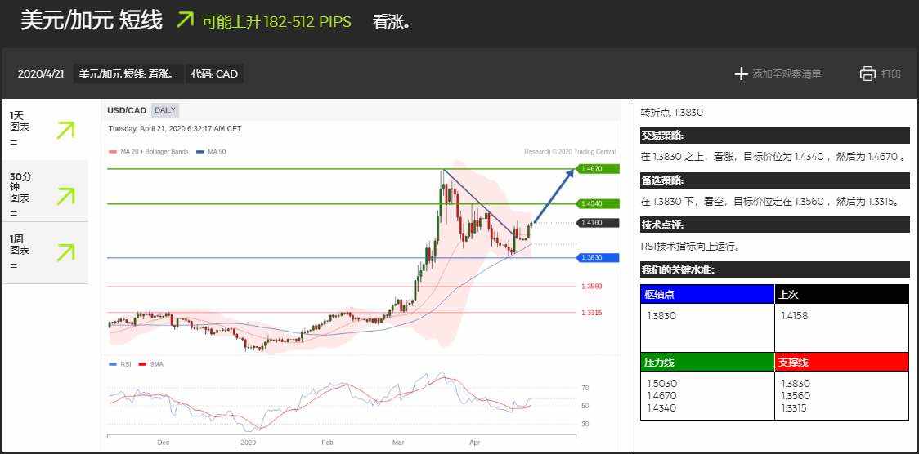Open the 1周 图表 tab
The height and width of the screenshot is (454, 919).
46,253
